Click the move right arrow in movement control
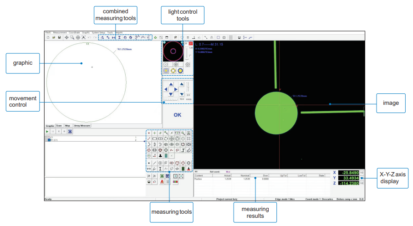 176,89
